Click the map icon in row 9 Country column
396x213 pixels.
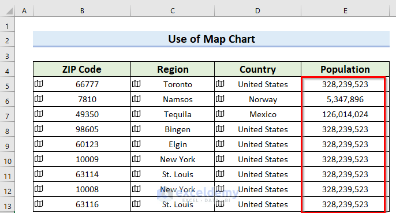[220, 144]
